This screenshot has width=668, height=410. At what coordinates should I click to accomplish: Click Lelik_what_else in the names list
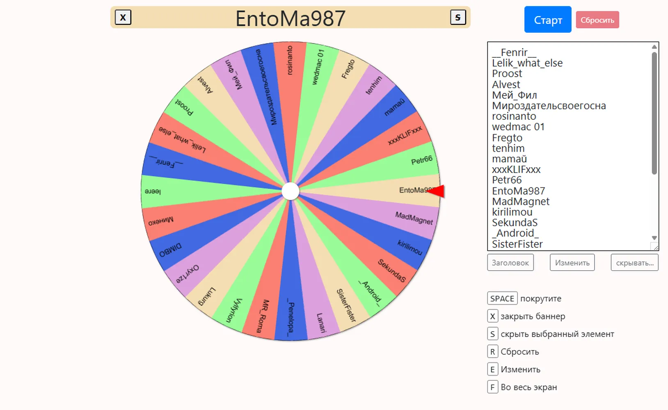(527, 63)
